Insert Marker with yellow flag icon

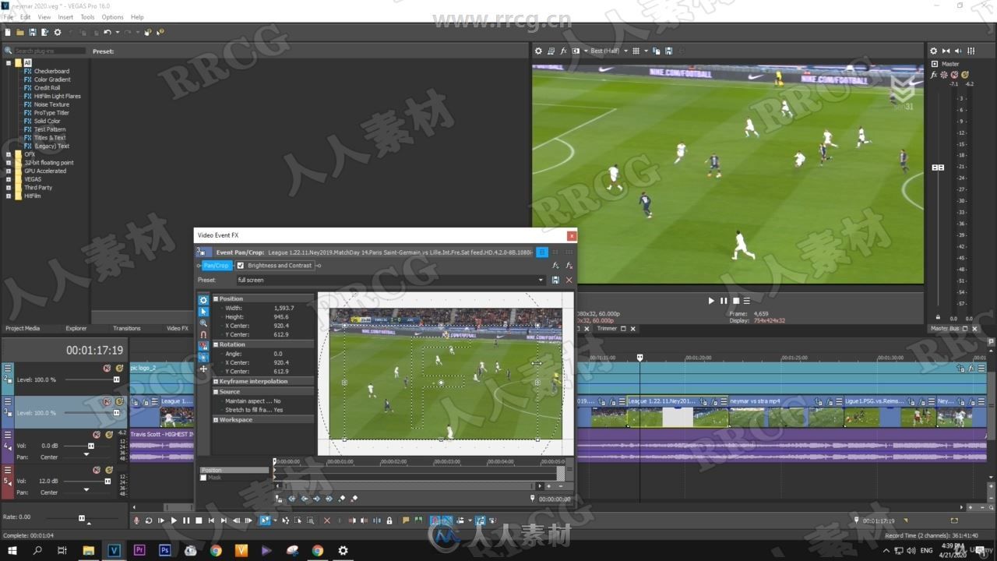pyautogui.click(x=406, y=520)
